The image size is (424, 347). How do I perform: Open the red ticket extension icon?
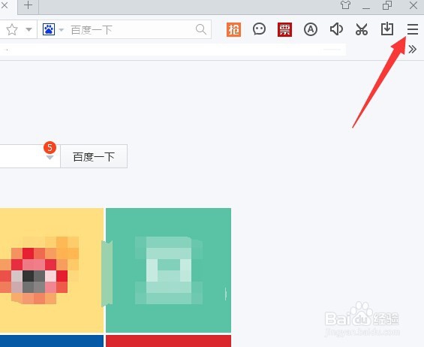pos(284,29)
